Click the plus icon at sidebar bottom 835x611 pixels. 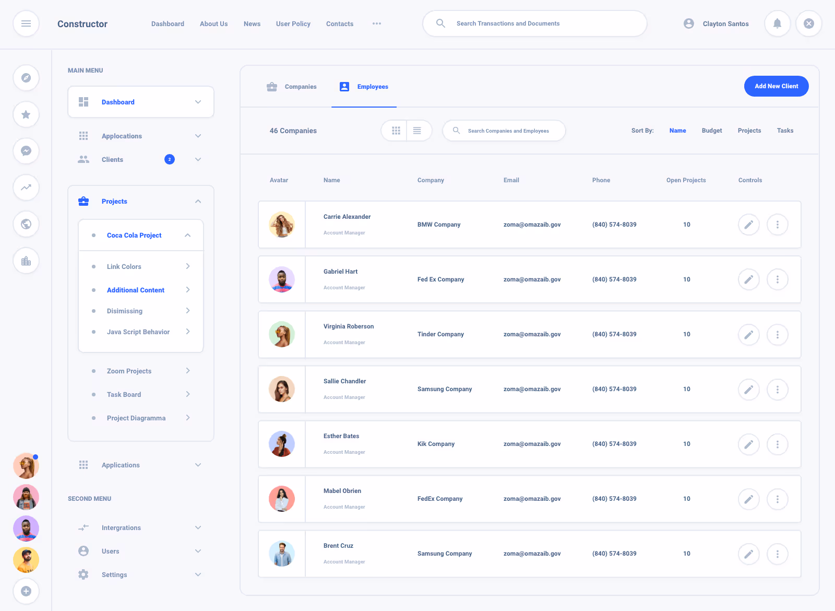[26, 591]
